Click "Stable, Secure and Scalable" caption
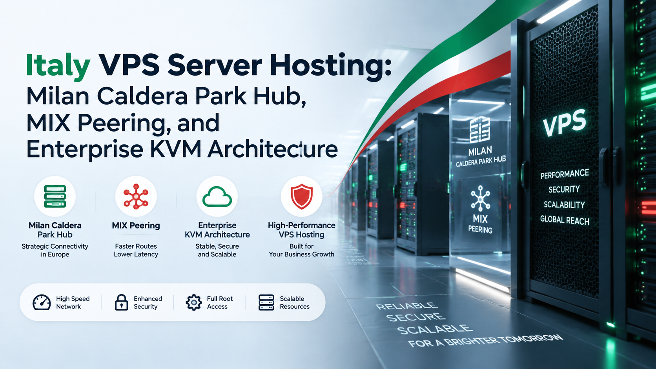656x369 pixels. click(x=217, y=250)
